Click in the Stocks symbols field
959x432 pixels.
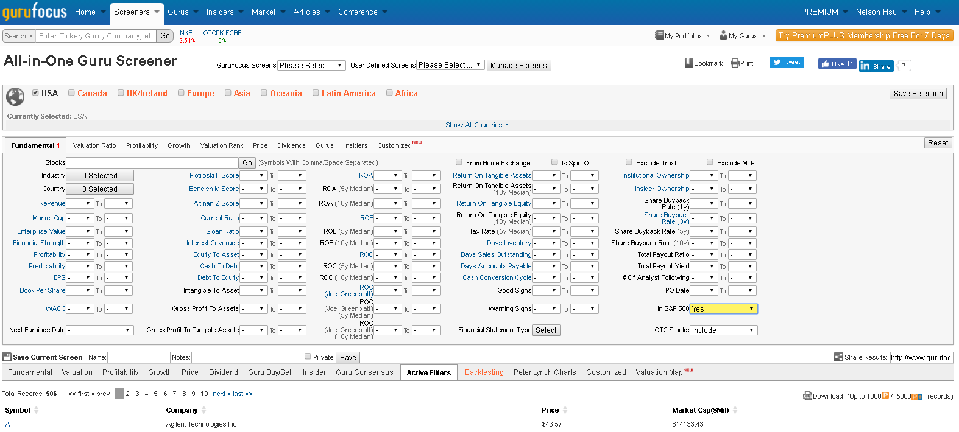(x=152, y=162)
